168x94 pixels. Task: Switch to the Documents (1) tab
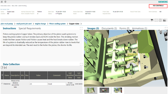click(x=109, y=28)
